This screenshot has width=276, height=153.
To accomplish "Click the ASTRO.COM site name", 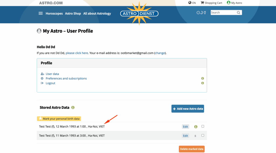I will (51, 3).
